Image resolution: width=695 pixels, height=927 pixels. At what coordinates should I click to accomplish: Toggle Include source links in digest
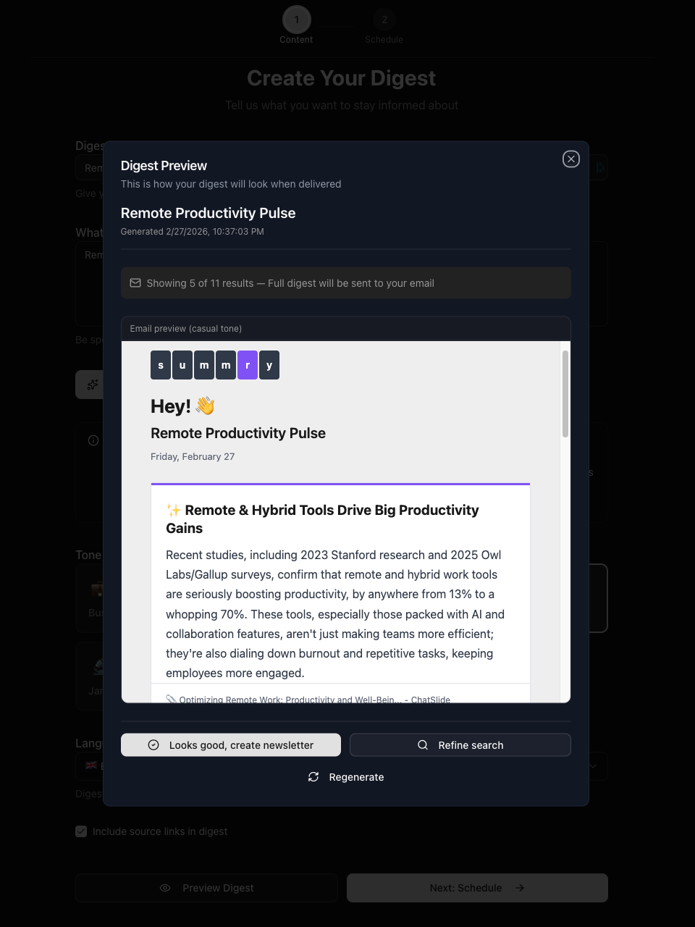[80, 831]
